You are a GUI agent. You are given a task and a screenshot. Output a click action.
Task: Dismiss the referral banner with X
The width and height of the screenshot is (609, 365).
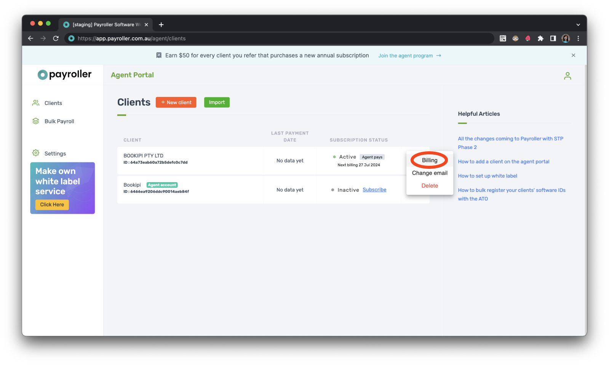pyautogui.click(x=573, y=56)
